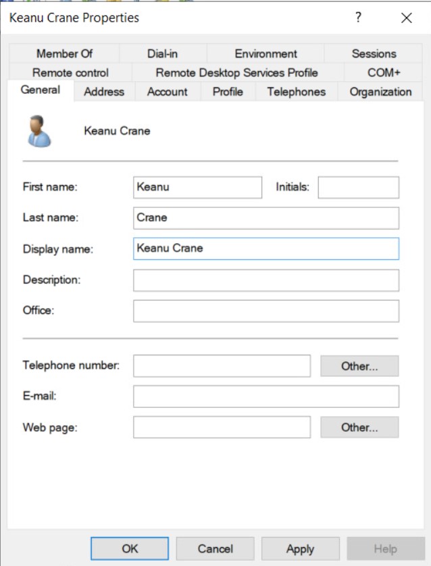Image resolution: width=431 pixels, height=566 pixels.
Task: Click inside the Description field
Action: 265,280
